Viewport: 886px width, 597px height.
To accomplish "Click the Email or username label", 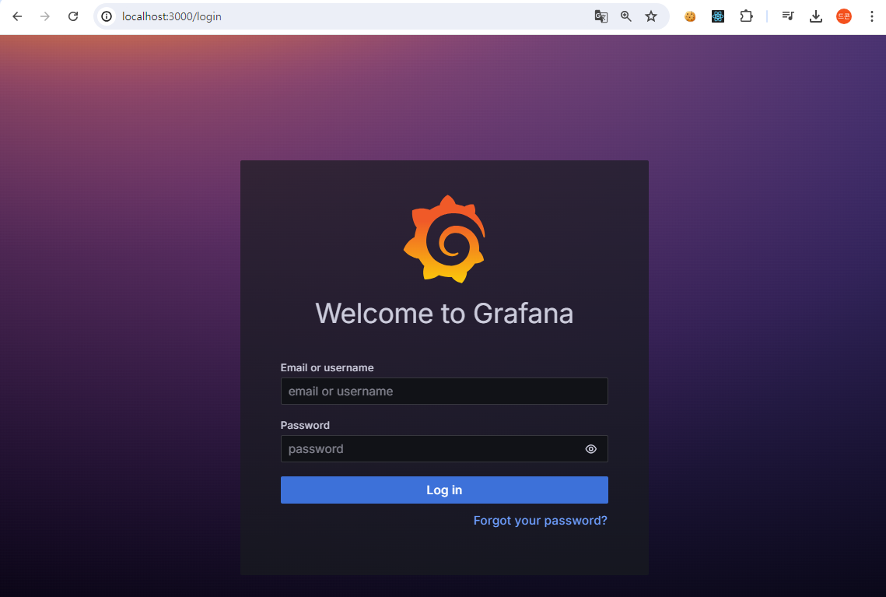I will [327, 367].
